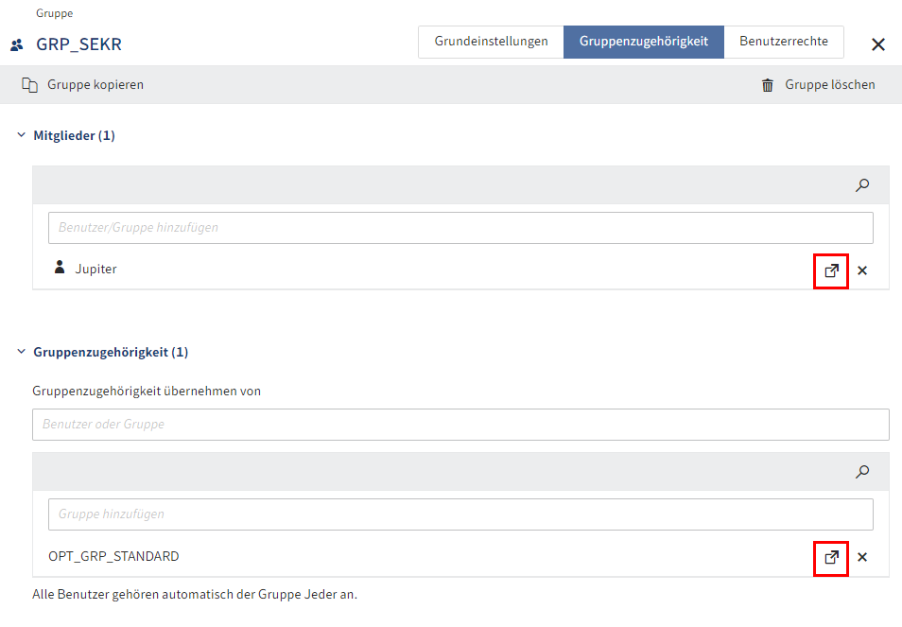Image resolution: width=902 pixels, height=627 pixels.
Task: Click the GRP_SEKR group title
Action: [78, 44]
